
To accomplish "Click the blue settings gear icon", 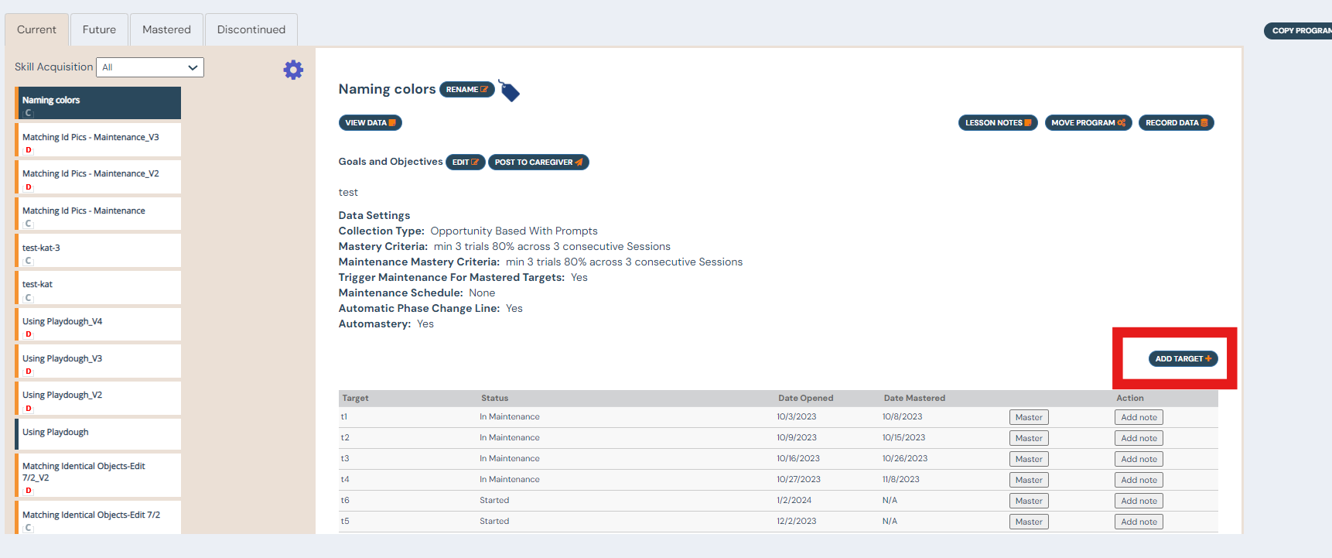I will pyautogui.click(x=293, y=70).
